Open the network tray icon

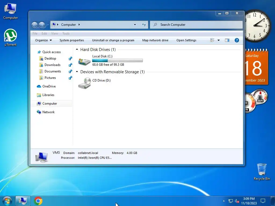(x=230, y=201)
